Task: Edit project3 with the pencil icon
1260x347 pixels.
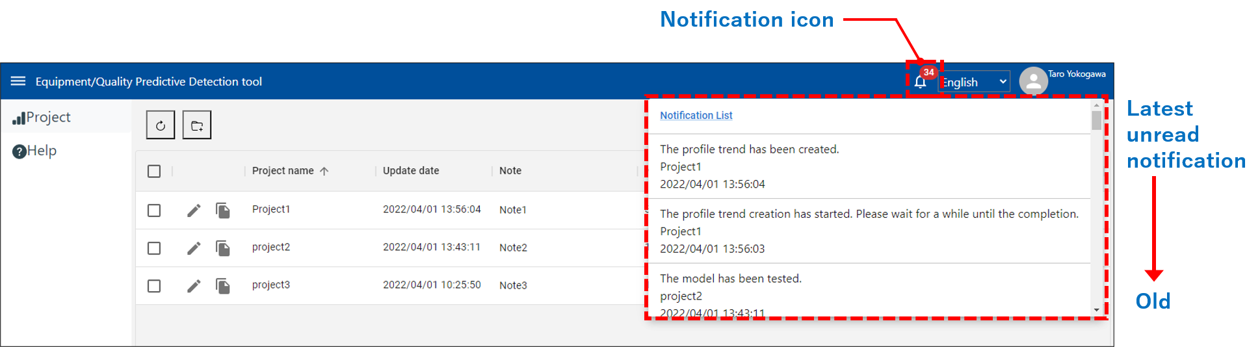Action: (194, 286)
